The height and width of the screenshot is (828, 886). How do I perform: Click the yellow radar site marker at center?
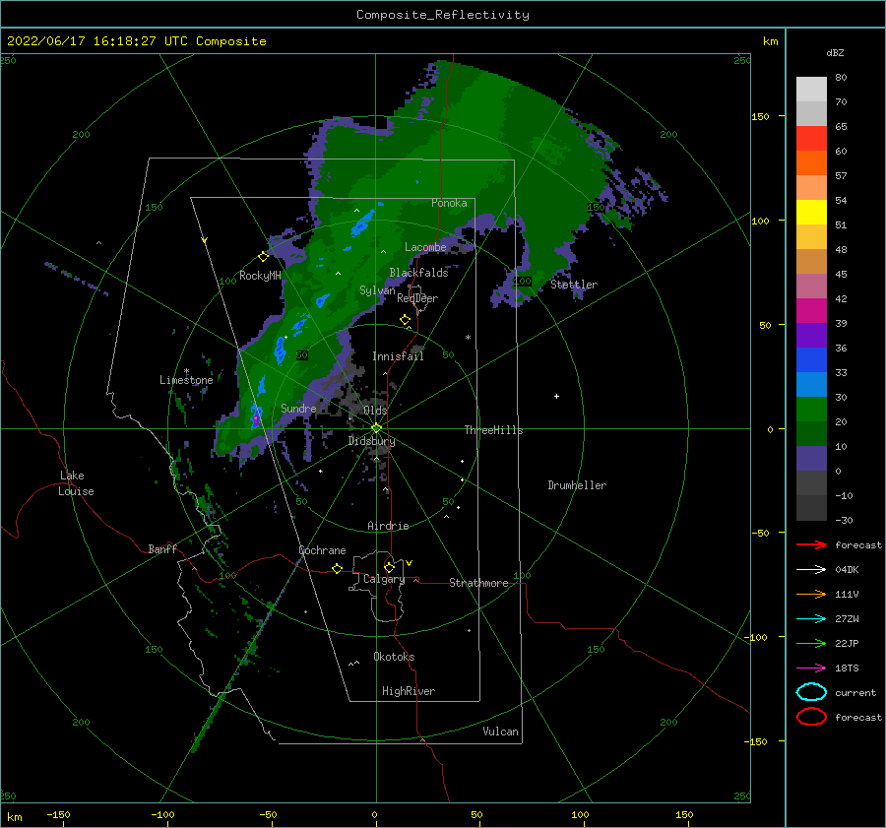pyautogui.click(x=376, y=428)
